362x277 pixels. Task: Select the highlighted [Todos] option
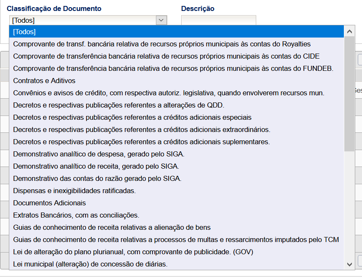click(x=177, y=32)
